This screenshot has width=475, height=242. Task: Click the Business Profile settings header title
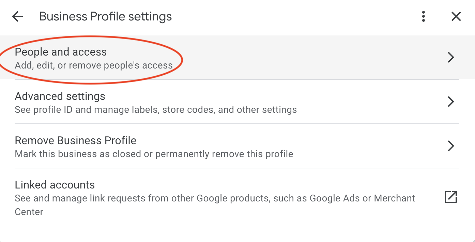pos(106,16)
